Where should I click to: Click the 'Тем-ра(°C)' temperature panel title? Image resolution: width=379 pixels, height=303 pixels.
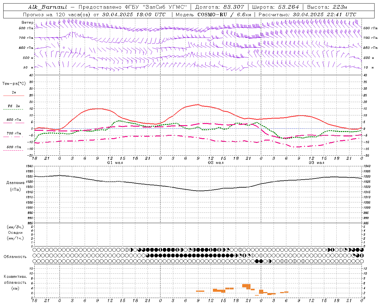pyautogui.click(x=14, y=83)
